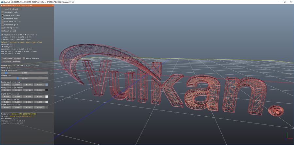
Task: Click Light specular color B field
Action: pos(28,108)
